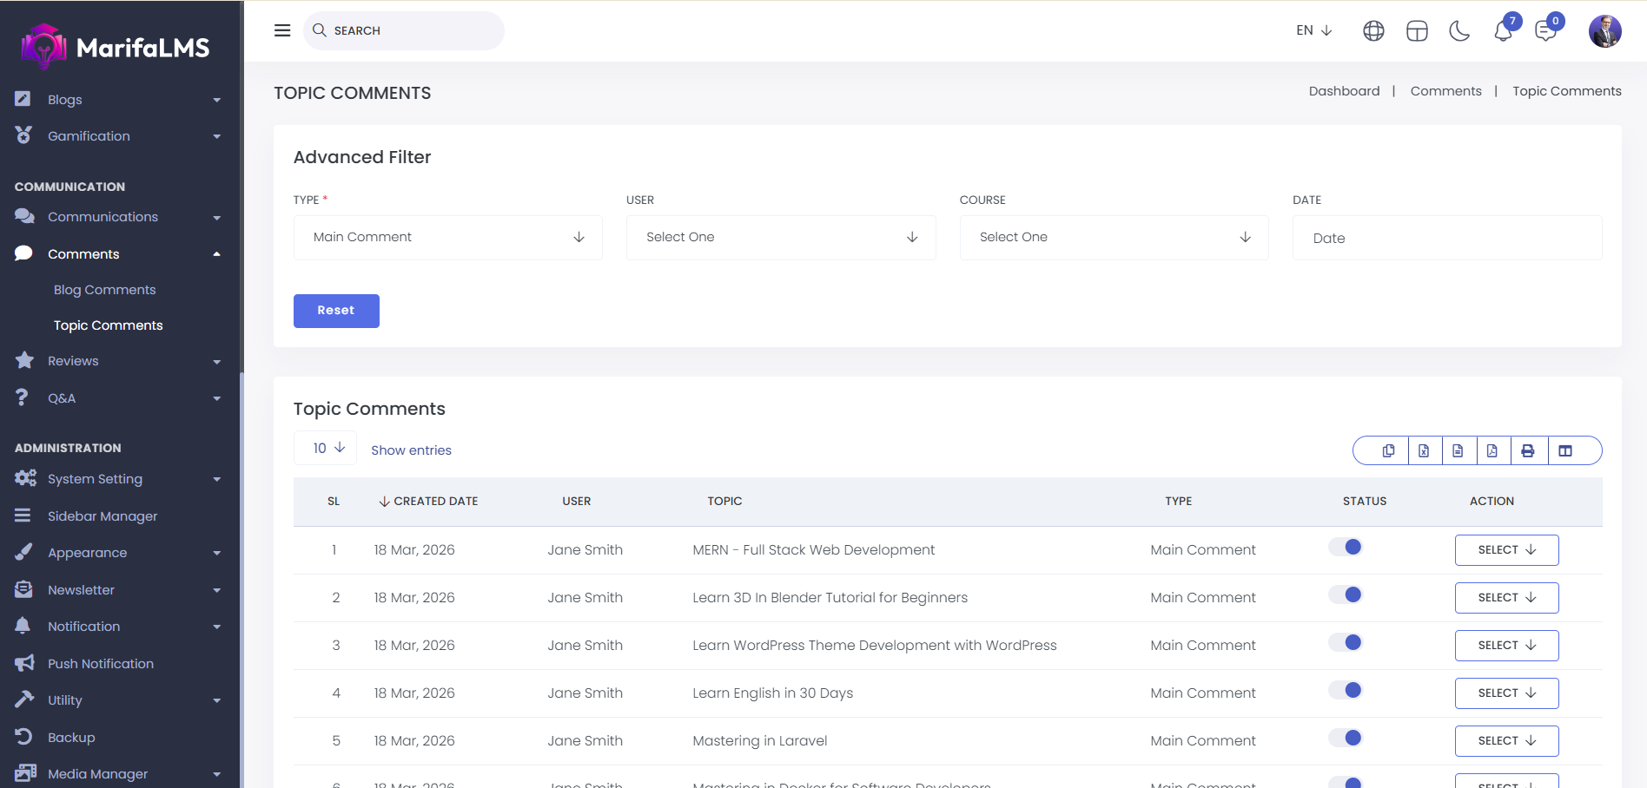Disable status of Learn English in 30 Days
This screenshot has height=788, width=1647.
[1346, 691]
